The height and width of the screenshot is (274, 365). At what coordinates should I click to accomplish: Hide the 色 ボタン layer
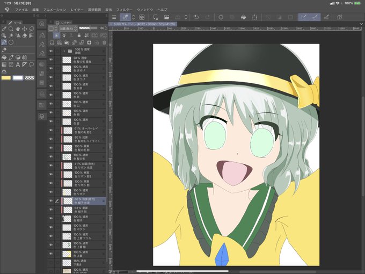click(x=51, y=227)
